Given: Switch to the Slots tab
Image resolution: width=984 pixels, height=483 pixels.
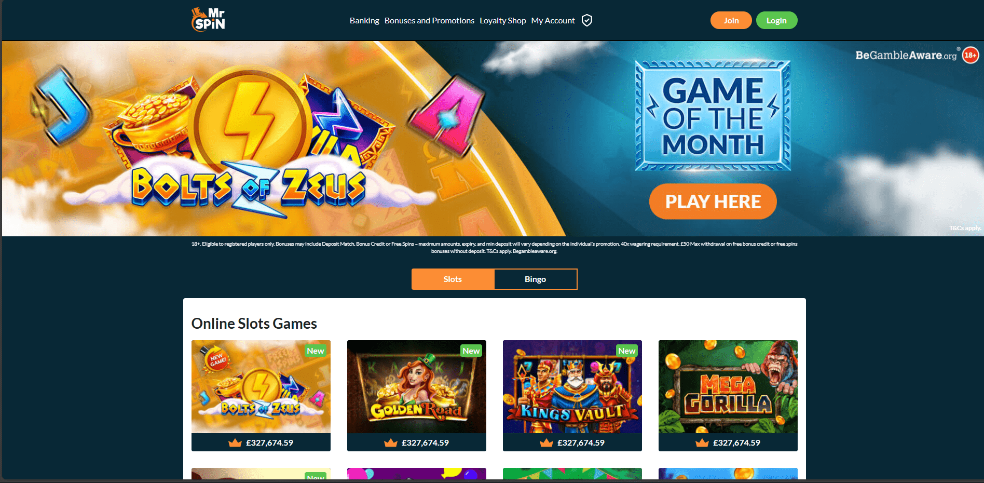Looking at the screenshot, I should pyautogui.click(x=453, y=279).
